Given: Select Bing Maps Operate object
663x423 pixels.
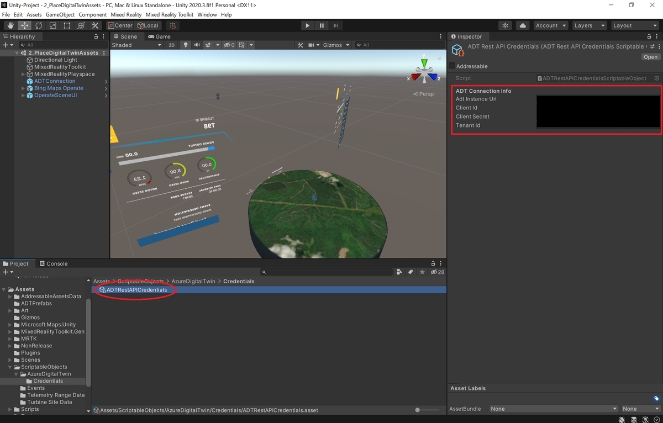Looking at the screenshot, I should [x=59, y=88].
